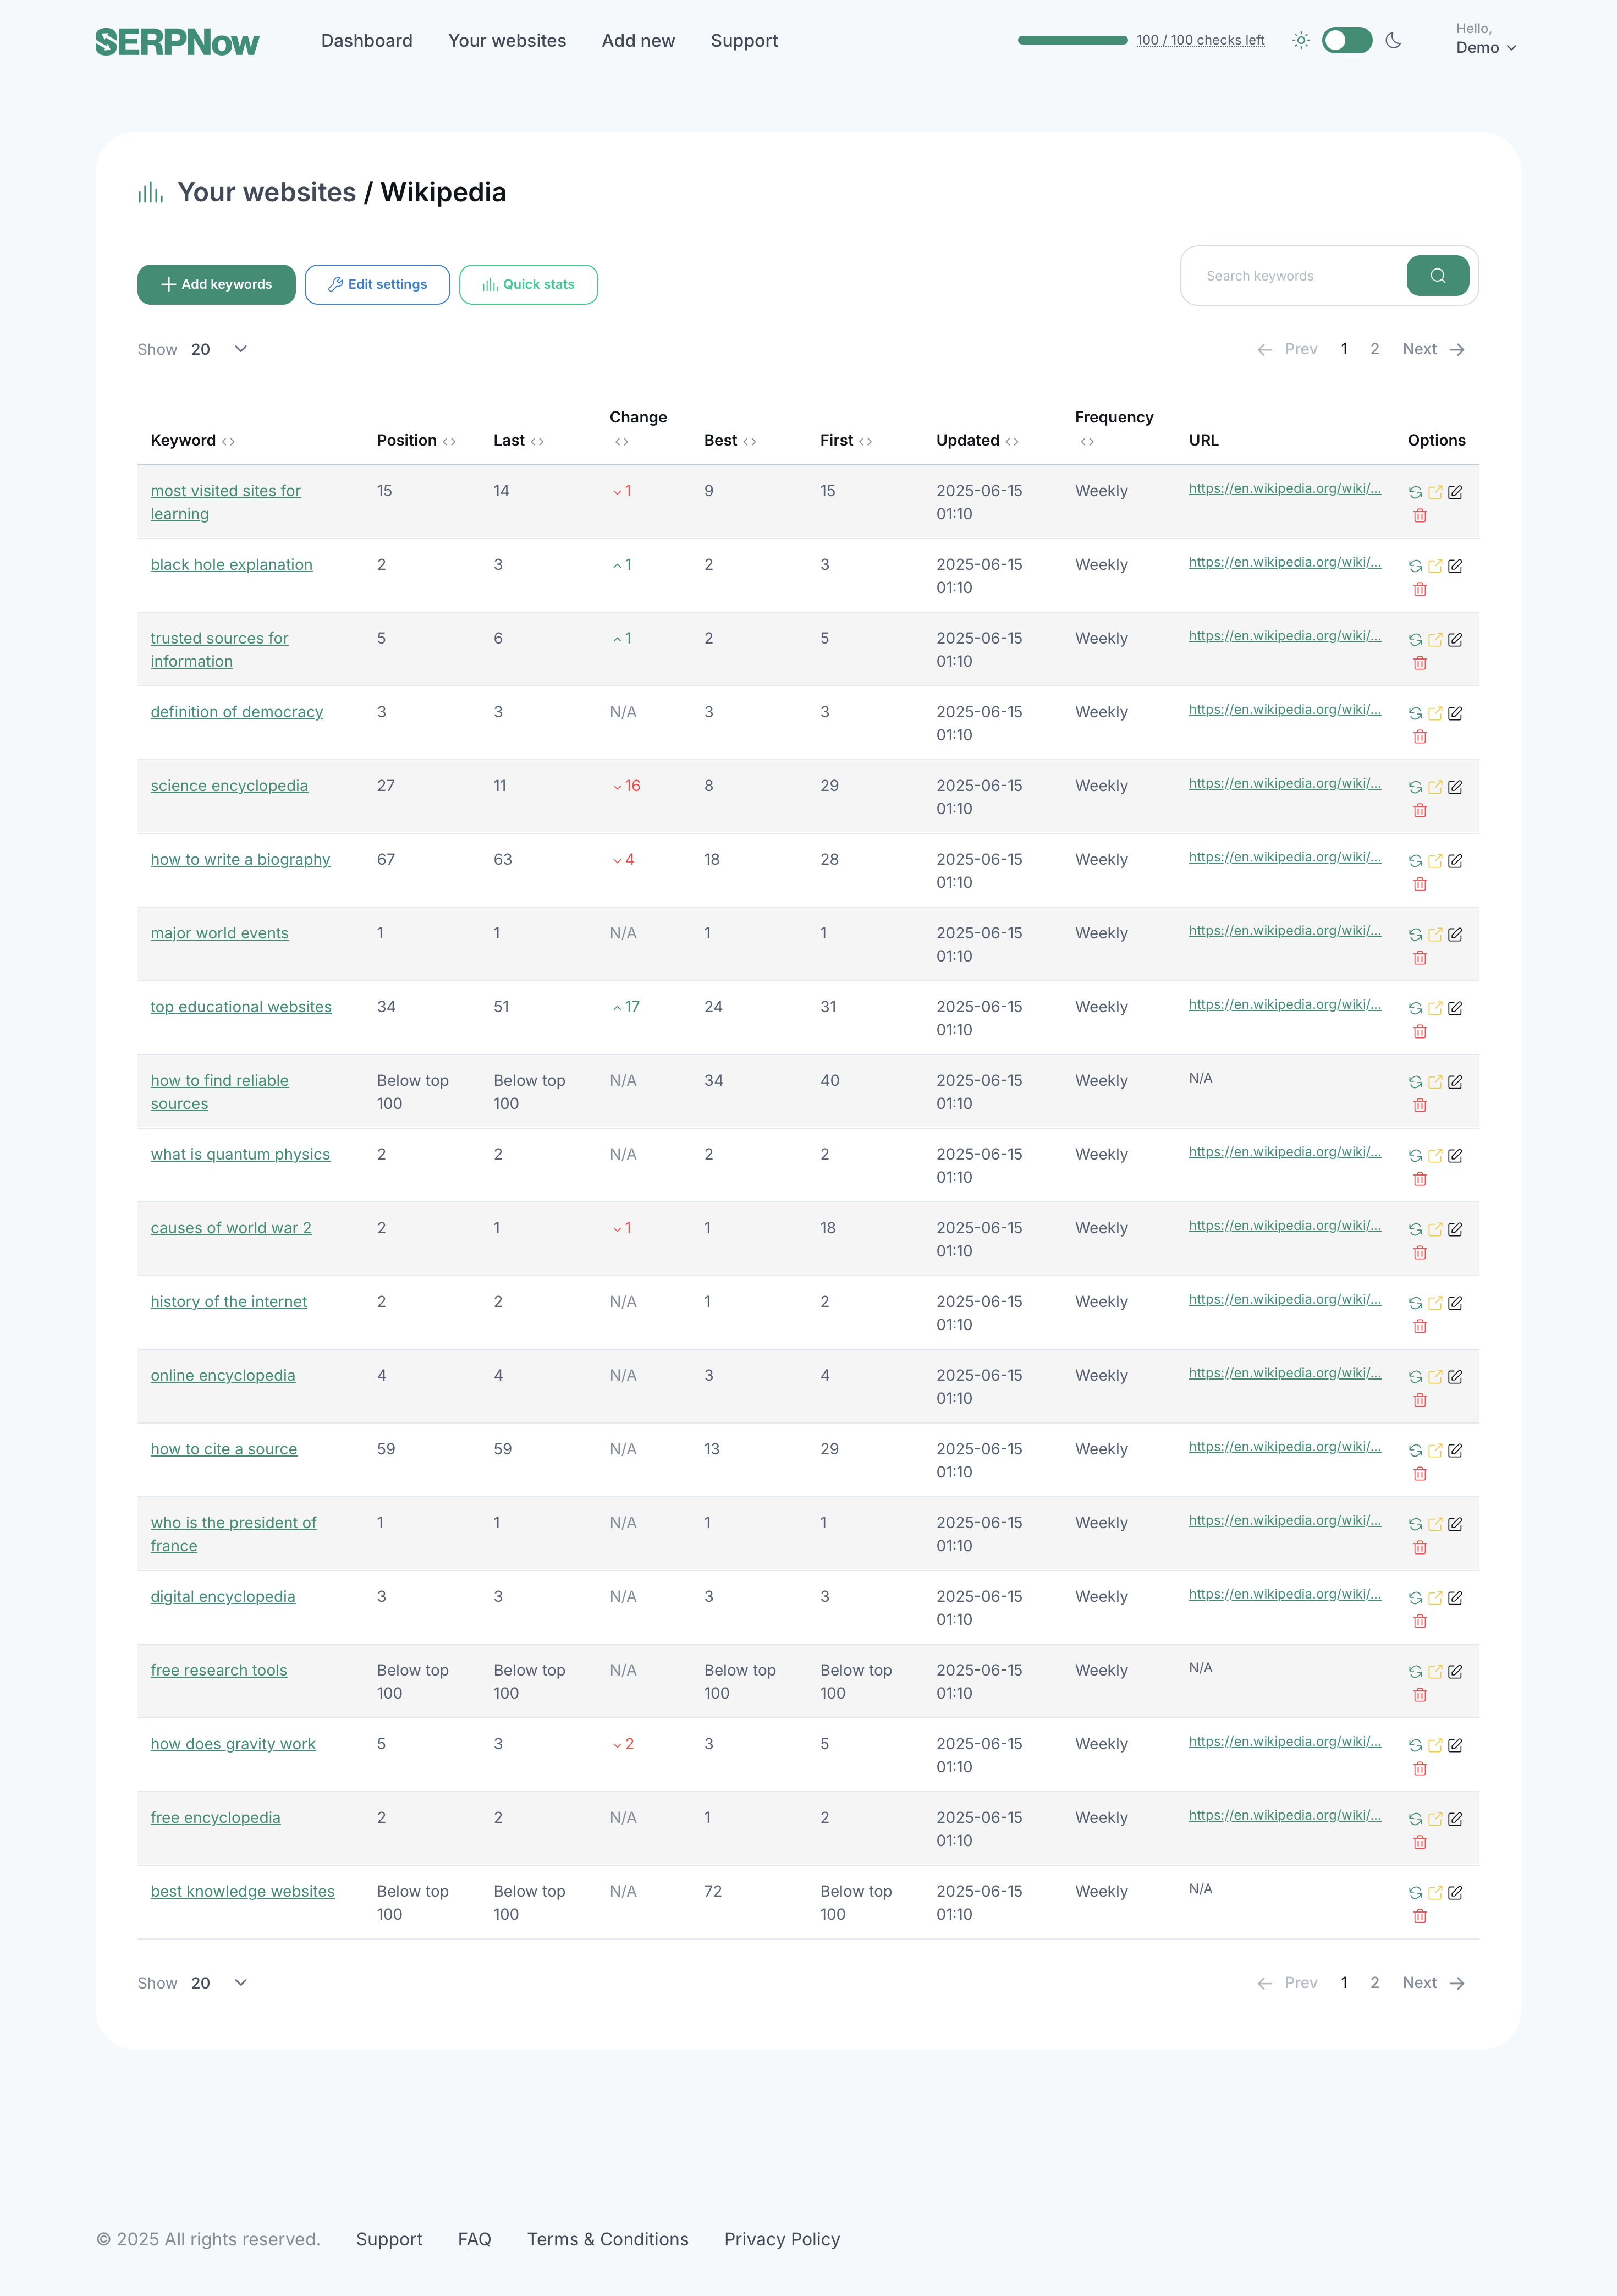Open the bottom Show 20 rows dropdown

pyautogui.click(x=218, y=1983)
